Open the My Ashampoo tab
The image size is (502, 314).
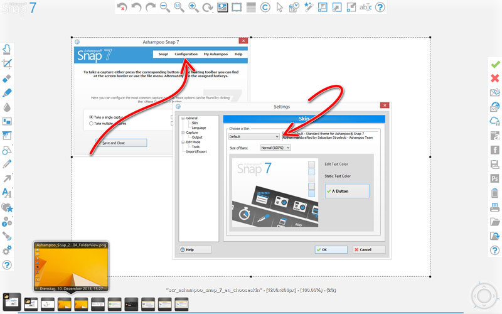coord(215,54)
